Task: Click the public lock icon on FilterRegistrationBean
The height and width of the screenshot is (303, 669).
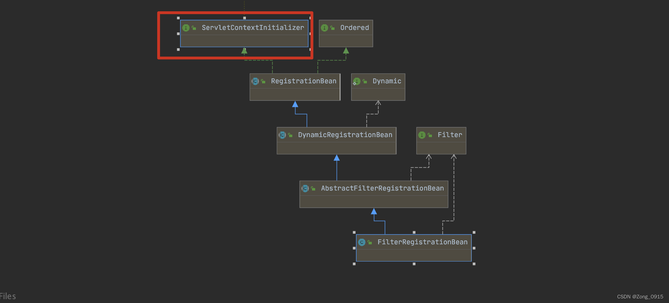Action: tap(370, 242)
